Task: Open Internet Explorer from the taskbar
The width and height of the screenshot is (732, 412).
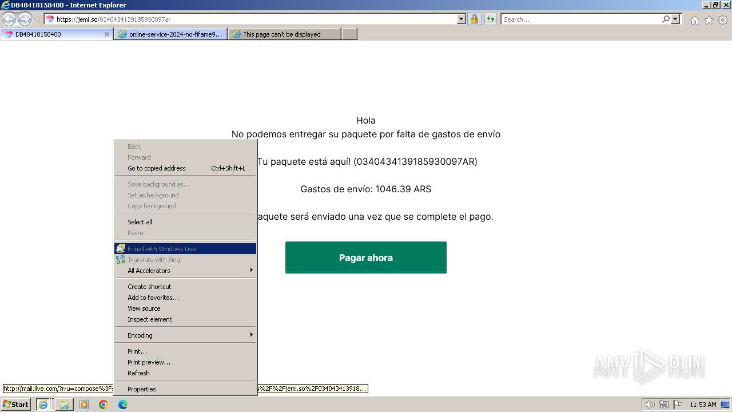Action: click(x=43, y=405)
